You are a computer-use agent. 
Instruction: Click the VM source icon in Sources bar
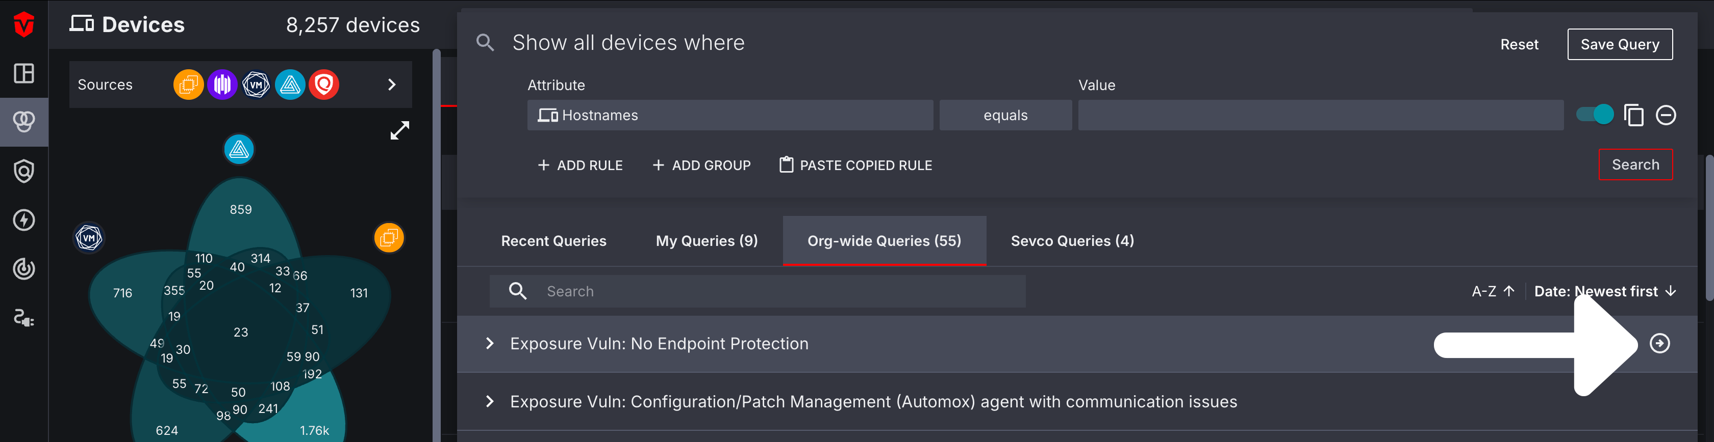pyautogui.click(x=256, y=85)
